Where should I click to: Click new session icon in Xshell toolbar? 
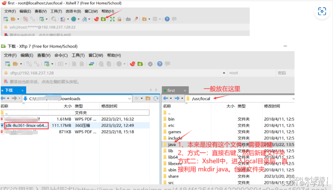coord(6,19)
